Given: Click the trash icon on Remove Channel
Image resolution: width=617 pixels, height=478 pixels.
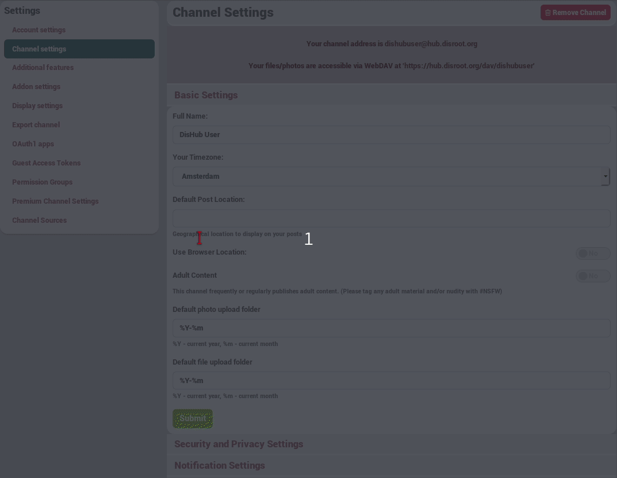Looking at the screenshot, I should click(x=548, y=12).
